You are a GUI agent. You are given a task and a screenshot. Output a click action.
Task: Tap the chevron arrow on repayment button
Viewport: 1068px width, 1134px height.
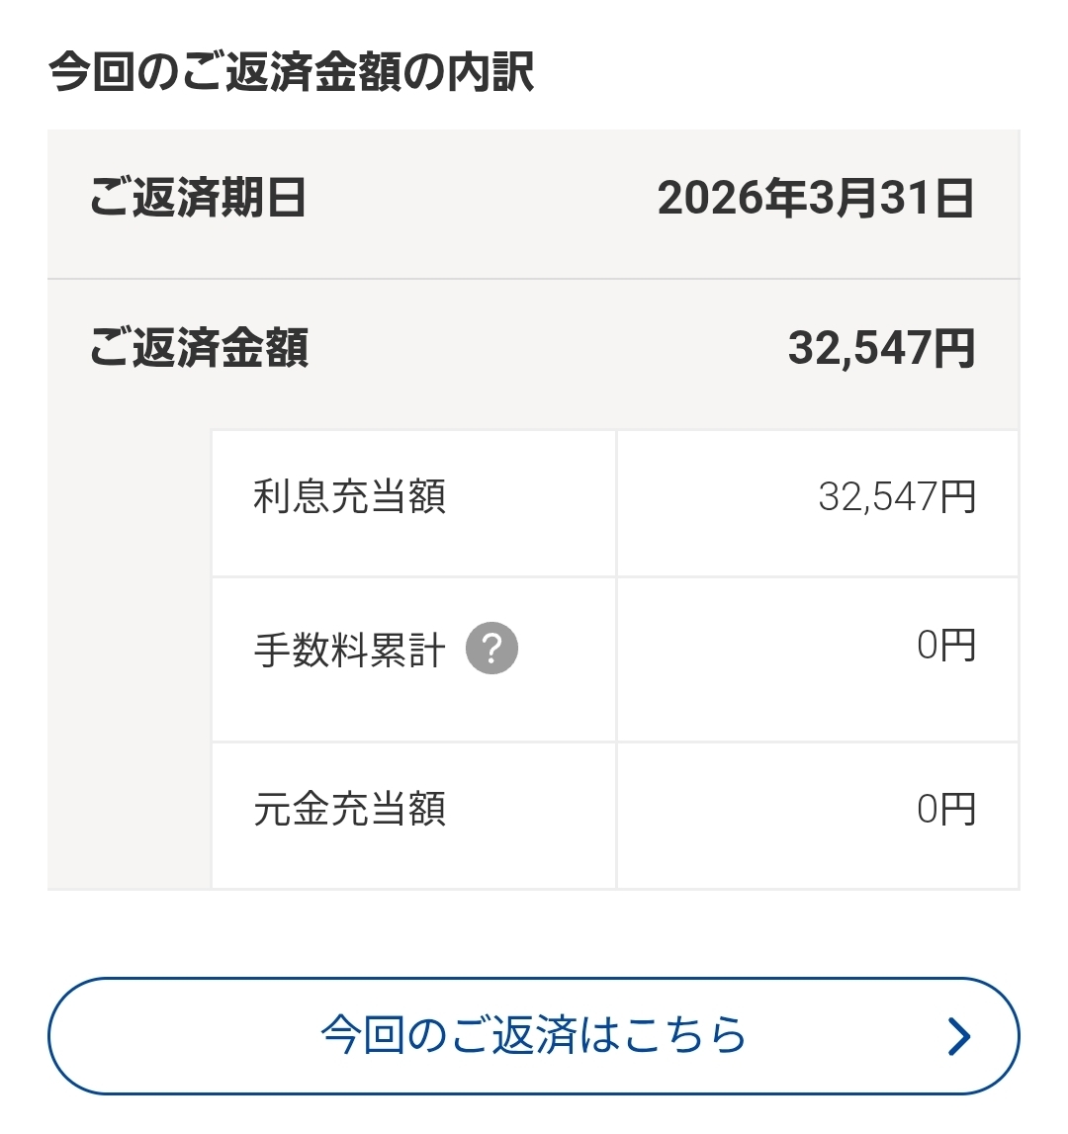958,1036
